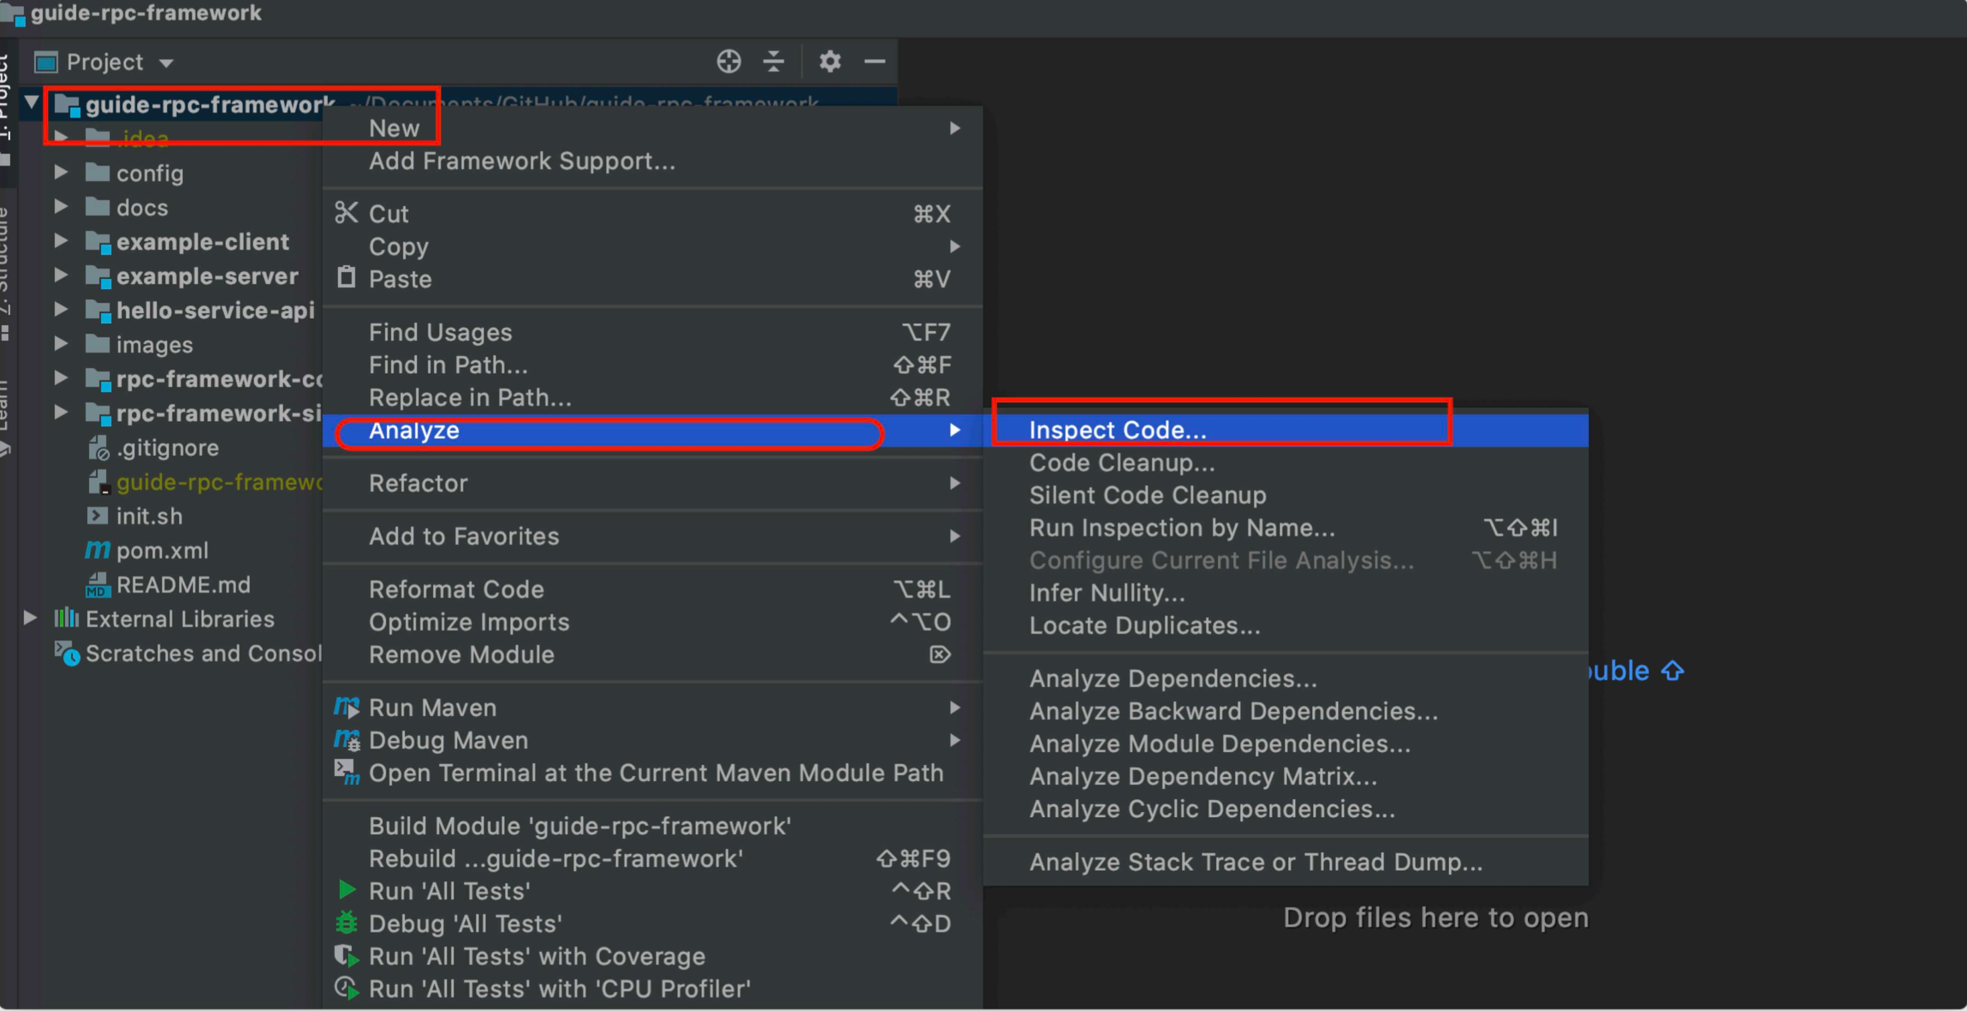Select Locate Duplicates...
Viewport: 1967px width, 1011px height.
tap(1286, 626)
